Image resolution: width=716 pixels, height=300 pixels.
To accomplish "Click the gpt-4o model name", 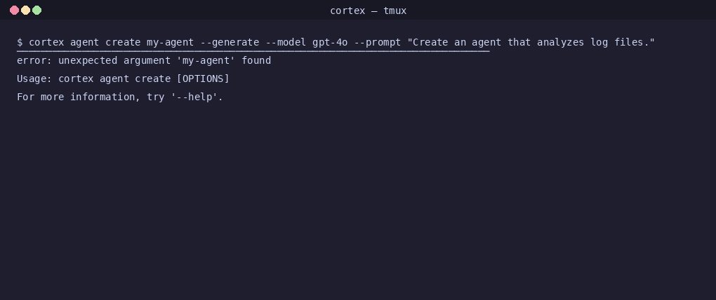I will 330,42.
